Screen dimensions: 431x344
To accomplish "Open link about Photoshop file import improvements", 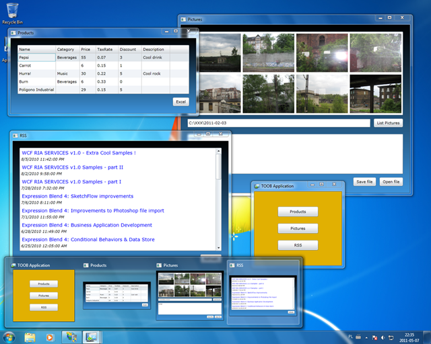I will [x=93, y=210].
